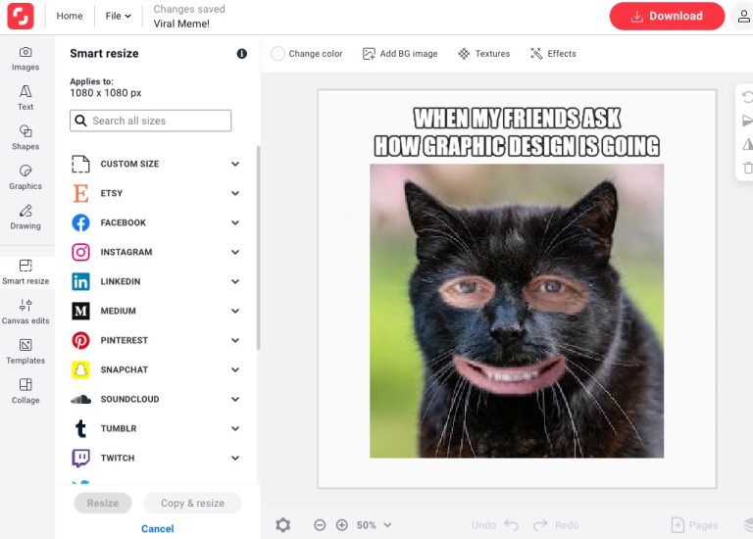Click the Change color swatch circle
The image size is (753, 539).
pyautogui.click(x=278, y=53)
